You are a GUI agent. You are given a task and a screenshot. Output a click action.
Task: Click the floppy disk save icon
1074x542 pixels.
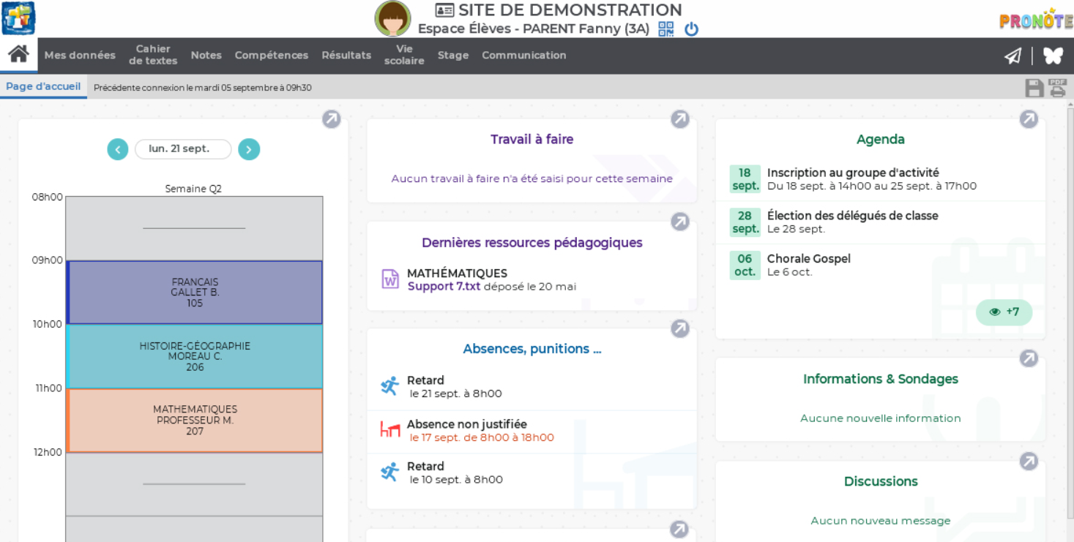1034,86
